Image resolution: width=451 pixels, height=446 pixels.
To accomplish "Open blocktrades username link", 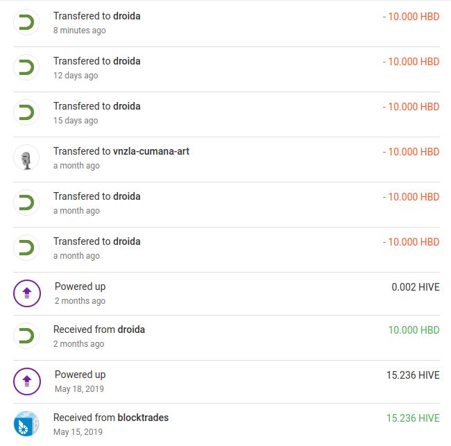I will [143, 418].
